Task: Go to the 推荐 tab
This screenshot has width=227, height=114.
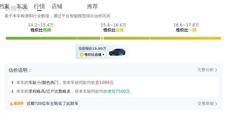Action: coord(92,6)
